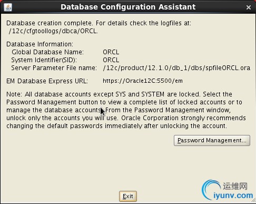Image resolution: width=256 pixels, height=204 pixels.
Task: Click the Global Database Name label
Action: coord(47,52)
